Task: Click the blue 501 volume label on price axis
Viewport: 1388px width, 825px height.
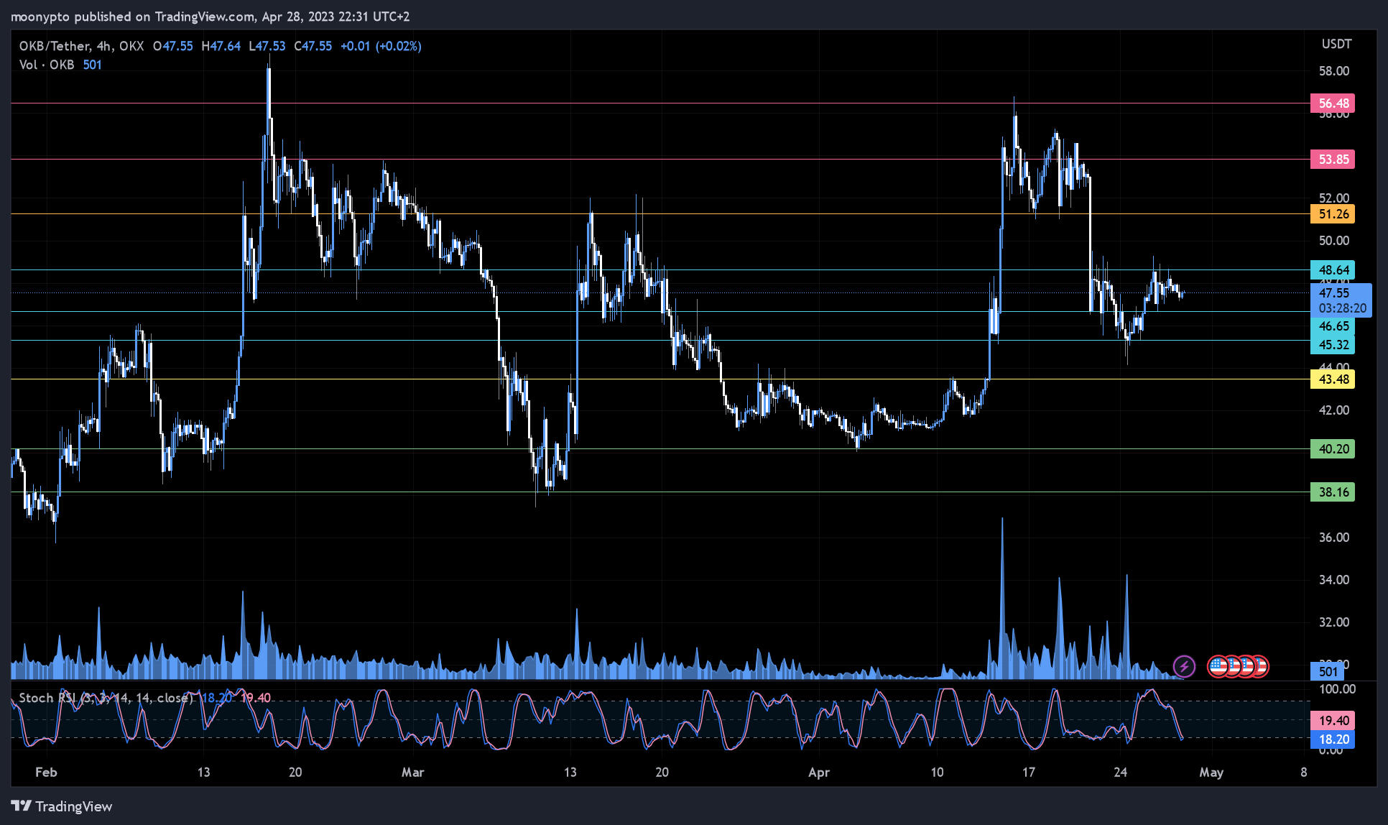Action: [x=1328, y=672]
